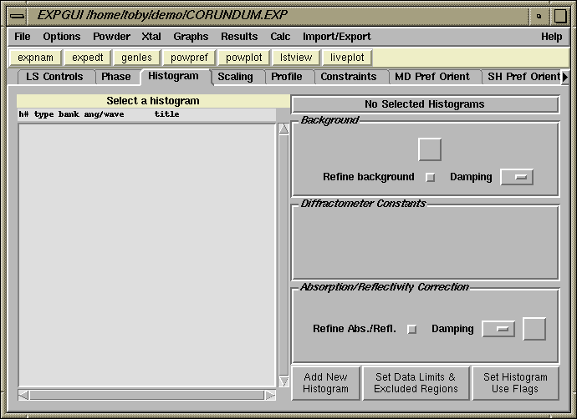577x419 pixels.
Task: Switch to the Phase tab
Action: 116,77
